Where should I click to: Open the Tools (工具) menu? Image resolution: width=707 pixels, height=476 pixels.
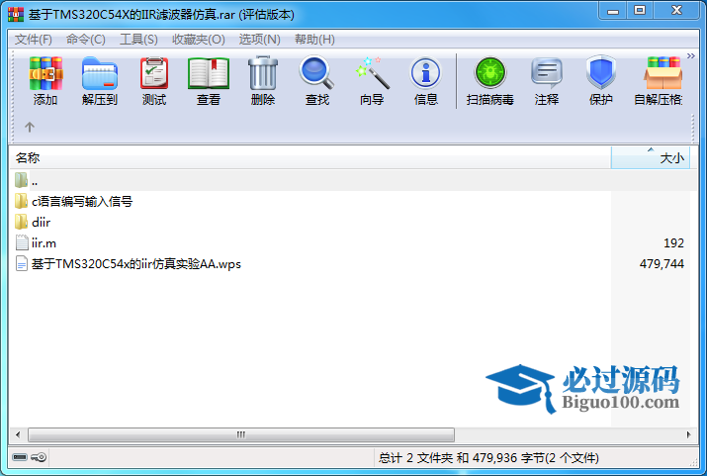[138, 40]
